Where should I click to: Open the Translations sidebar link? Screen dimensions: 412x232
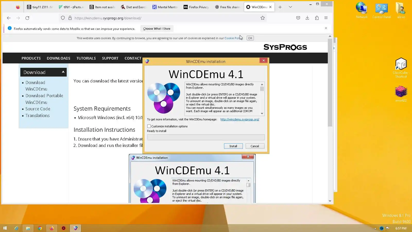38,115
